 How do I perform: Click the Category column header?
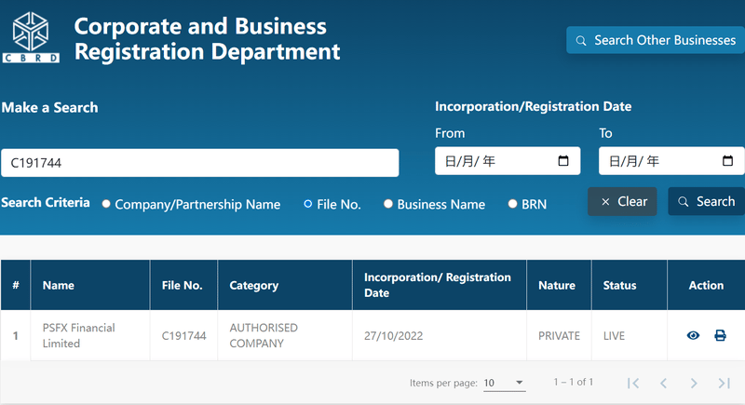tap(285, 285)
